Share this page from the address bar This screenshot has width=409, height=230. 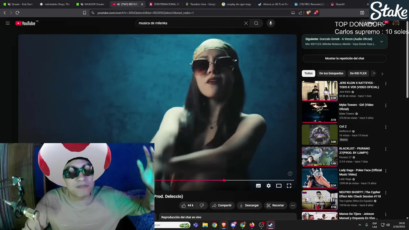300,13
